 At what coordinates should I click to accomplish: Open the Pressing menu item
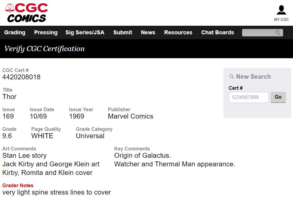click(46, 32)
